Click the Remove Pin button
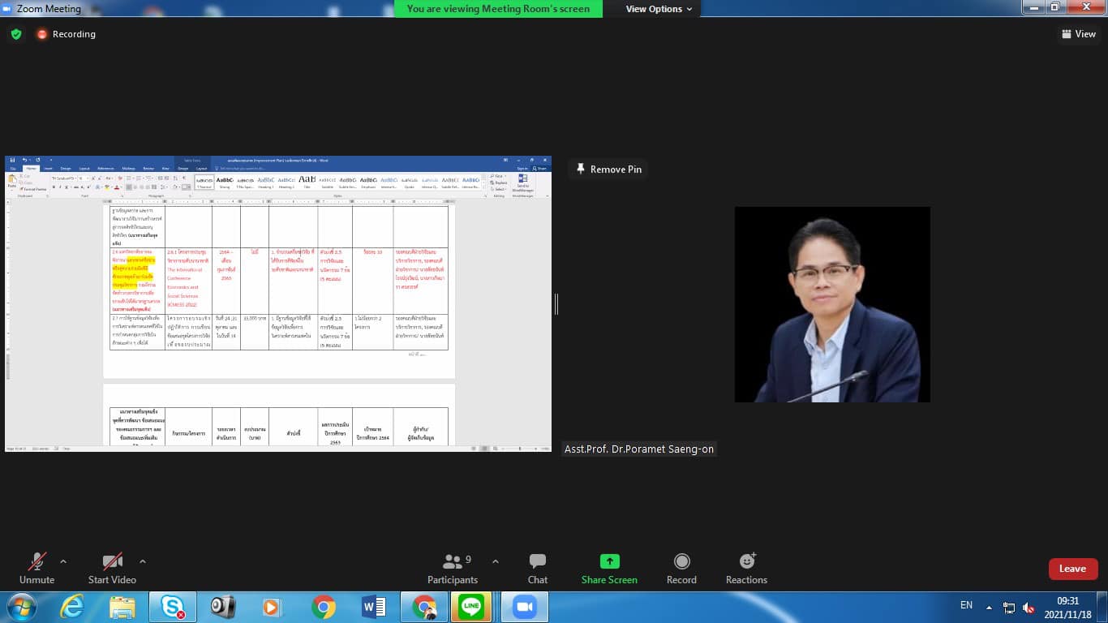This screenshot has width=1108, height=623. 608,170
